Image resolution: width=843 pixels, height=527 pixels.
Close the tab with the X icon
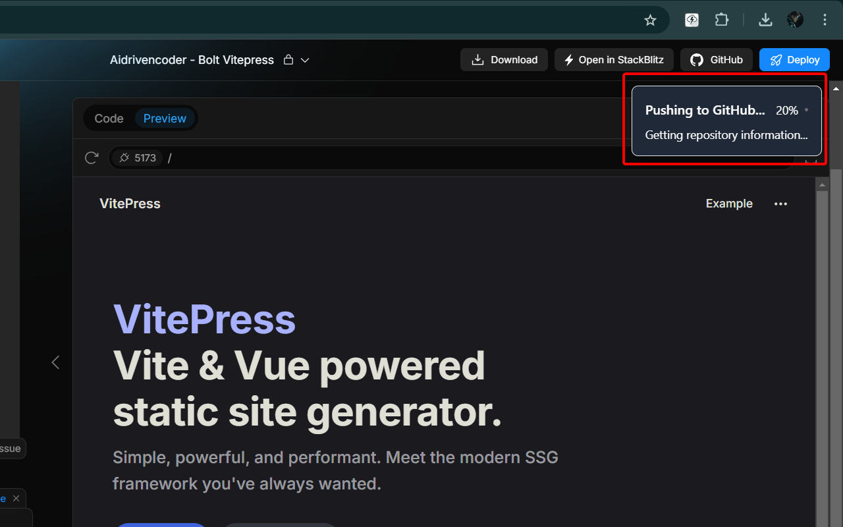pos(16,498)
